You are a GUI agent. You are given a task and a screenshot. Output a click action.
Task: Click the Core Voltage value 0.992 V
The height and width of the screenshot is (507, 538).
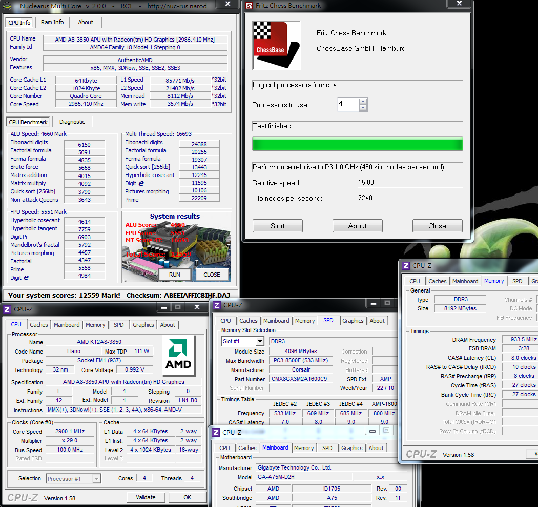(x=134, y=369)
